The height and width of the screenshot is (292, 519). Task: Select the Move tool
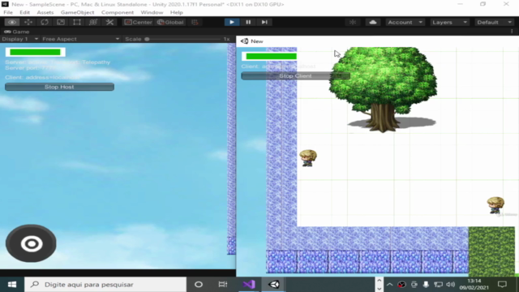point(28,22)
